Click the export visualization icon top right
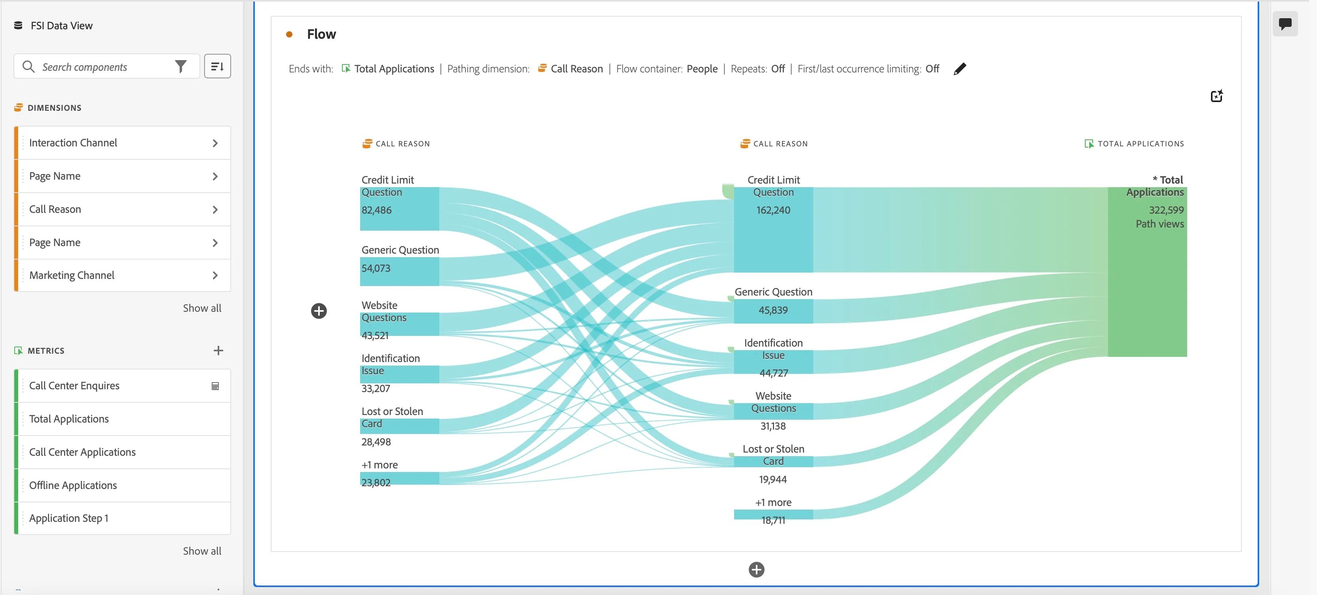This screenshot has width=1317, height=595. click(1217, 96)
